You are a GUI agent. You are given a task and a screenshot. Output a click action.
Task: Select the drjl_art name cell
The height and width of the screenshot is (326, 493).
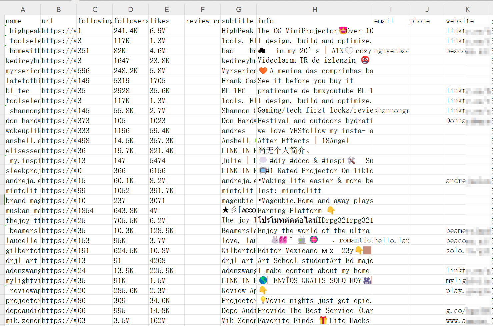pyautogui.click(x=23, y=260)
